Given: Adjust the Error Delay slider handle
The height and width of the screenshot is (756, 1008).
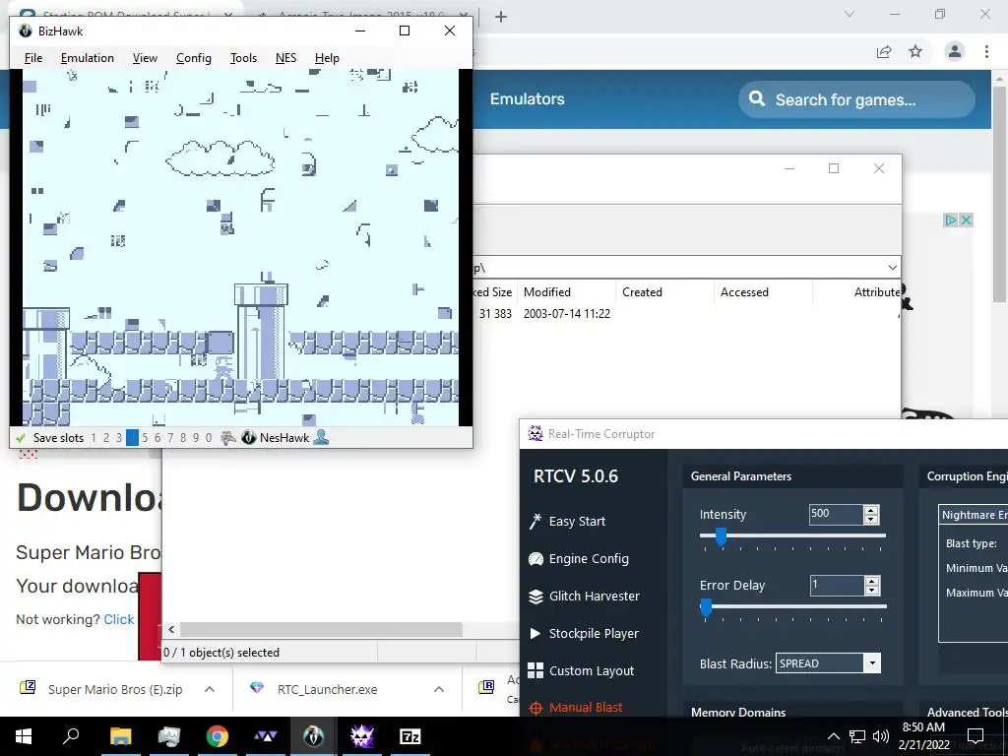Looking at the screenshot, I should (x=706, y=607).
